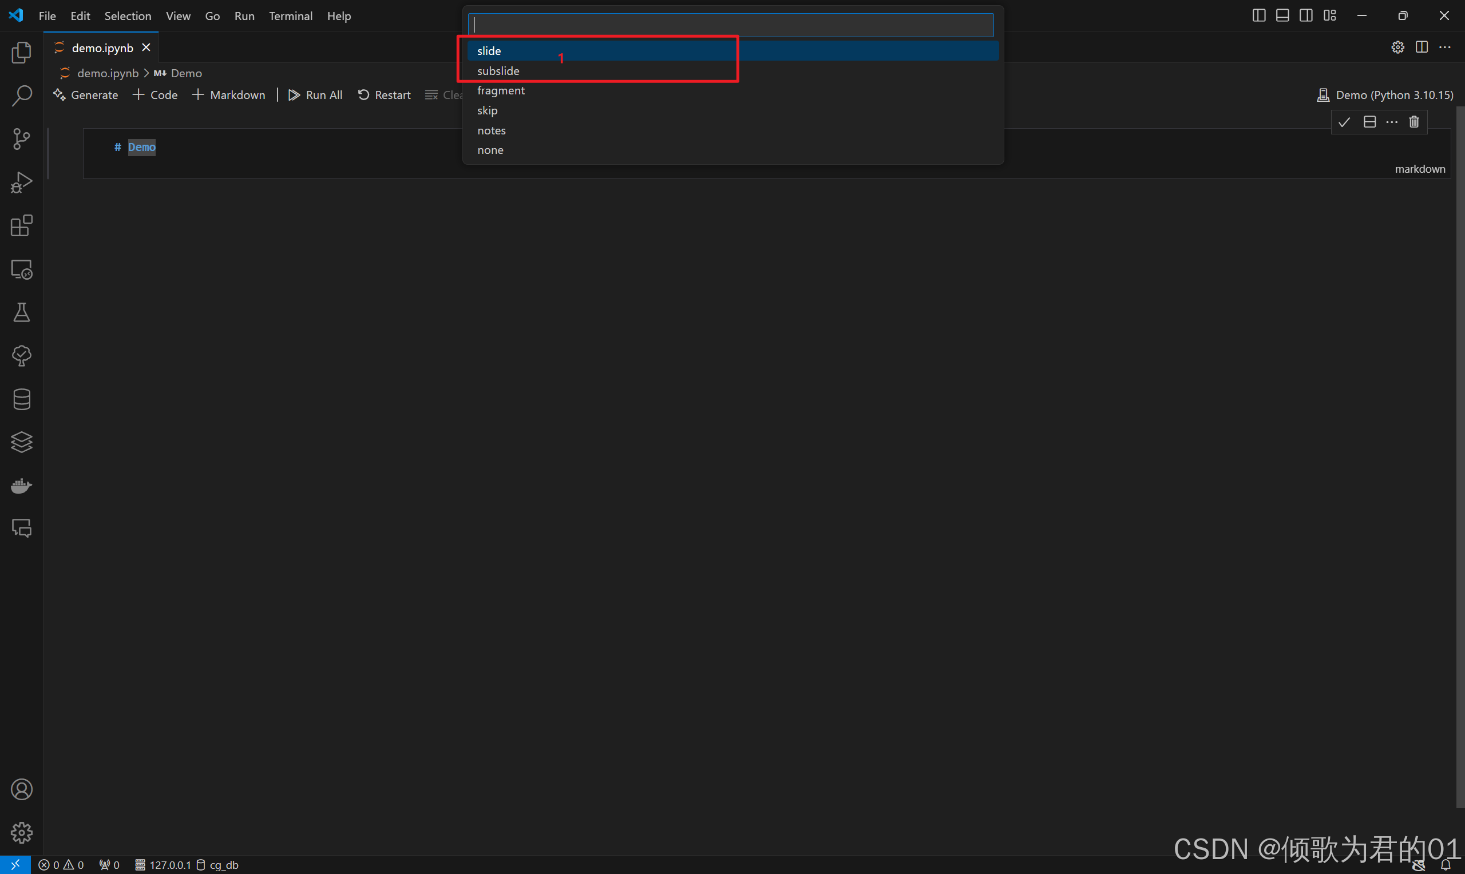Open the Extensions view
The height and width of the screenshot is (874, 1465).
(x=22, y=225)
